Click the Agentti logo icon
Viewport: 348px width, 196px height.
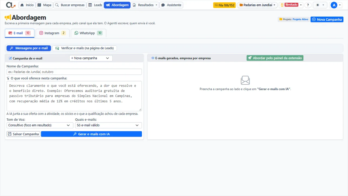[11, 5]
